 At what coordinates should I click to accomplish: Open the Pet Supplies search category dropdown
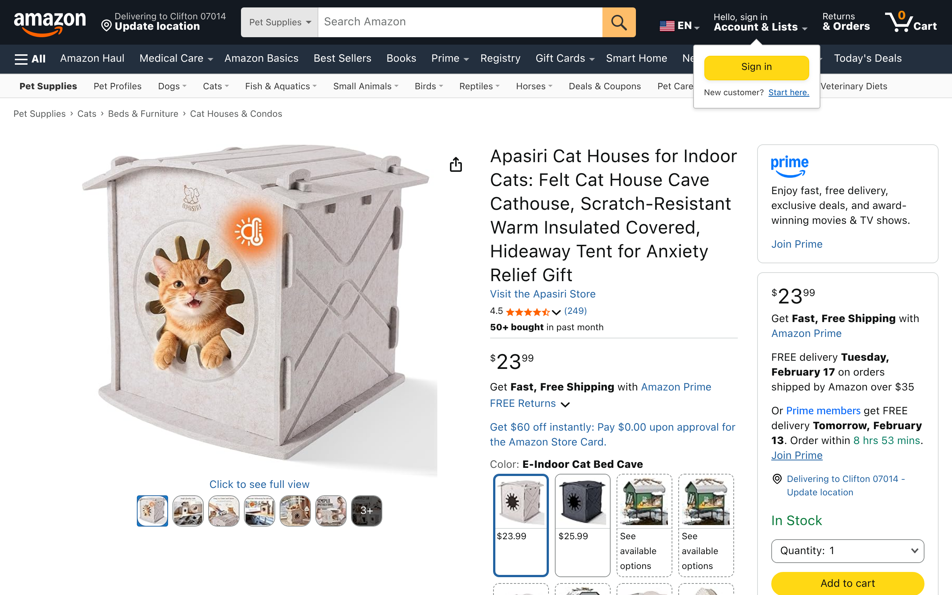click(x=279, y=22)
